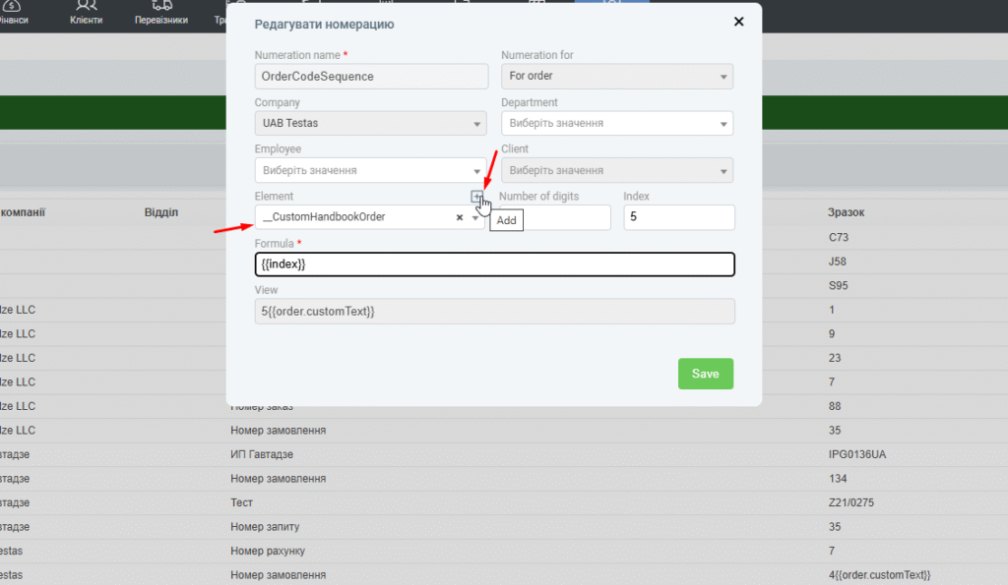Clear the __CustomHandbookOrder element selection
The width and height of the screenshot is (1008, 585).
click(459, 217)
